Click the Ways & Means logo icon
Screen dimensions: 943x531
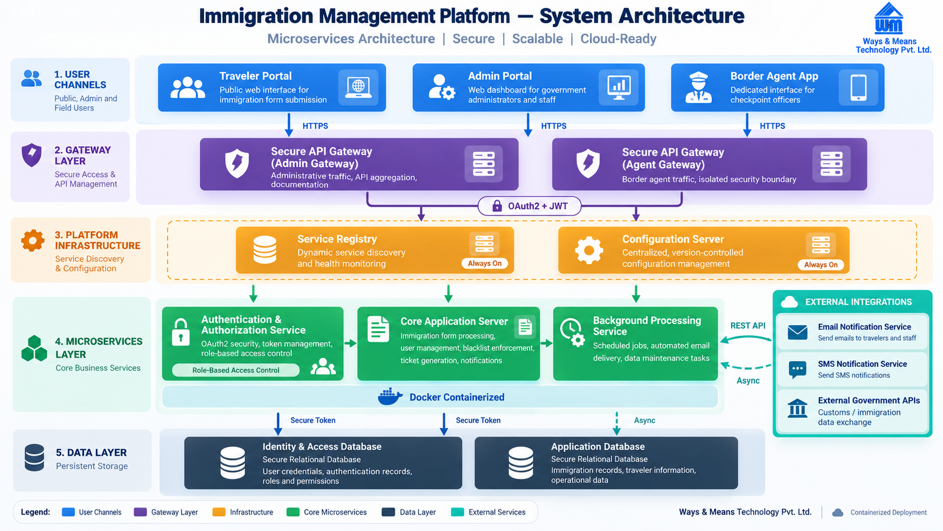[x=888, y=19]
